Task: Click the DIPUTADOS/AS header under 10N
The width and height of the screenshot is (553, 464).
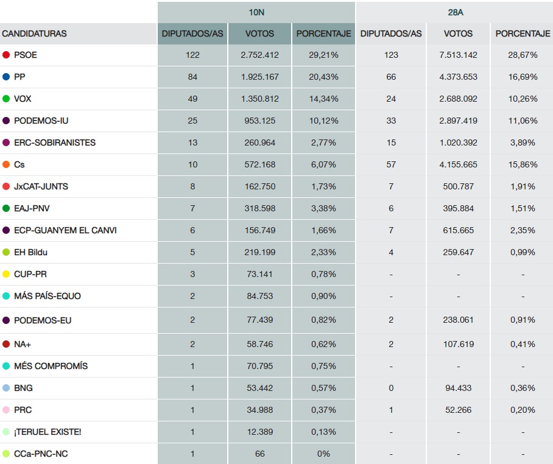Action: click(192, 34)
